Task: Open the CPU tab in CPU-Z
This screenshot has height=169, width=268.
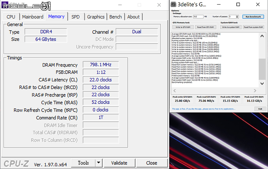Action: [x=11, y=17]
